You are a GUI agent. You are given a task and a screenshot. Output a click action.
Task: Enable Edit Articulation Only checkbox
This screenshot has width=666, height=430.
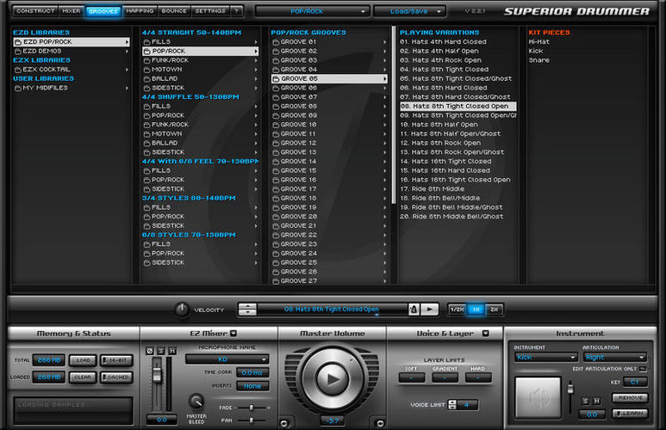(643, 369)
